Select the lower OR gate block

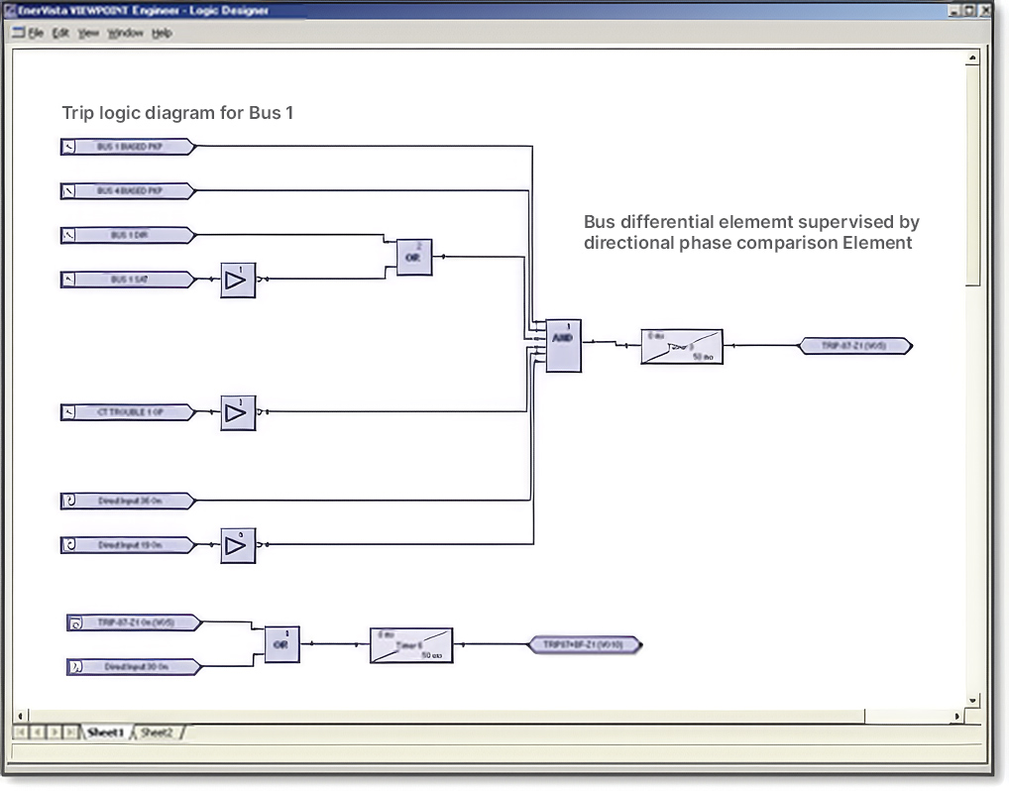282,644
